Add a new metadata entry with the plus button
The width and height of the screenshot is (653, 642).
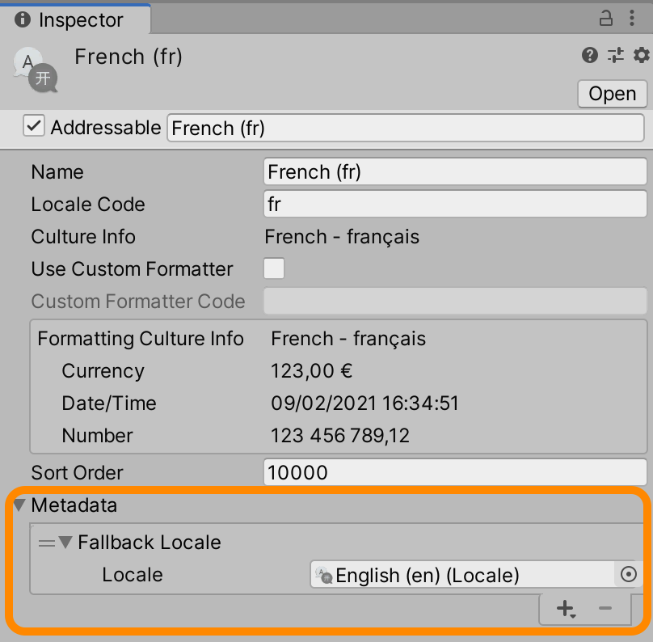[565, 609]
